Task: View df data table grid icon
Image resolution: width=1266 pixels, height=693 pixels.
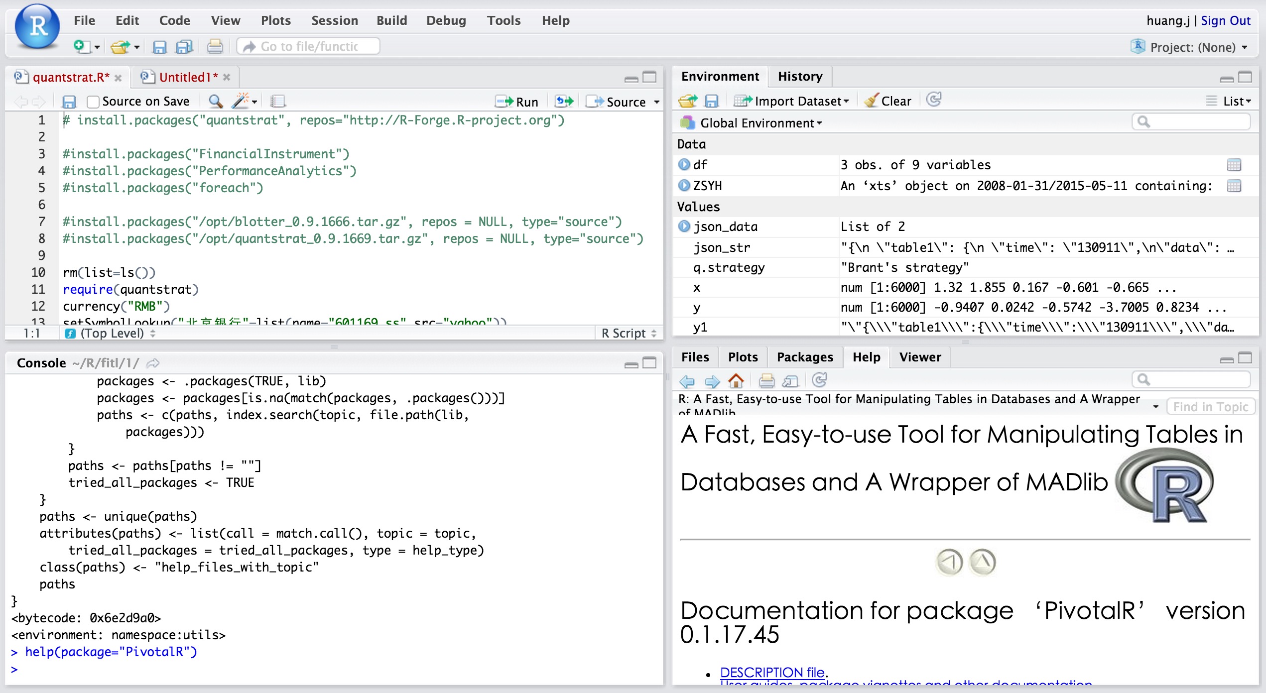Action: click(1234, 165)
